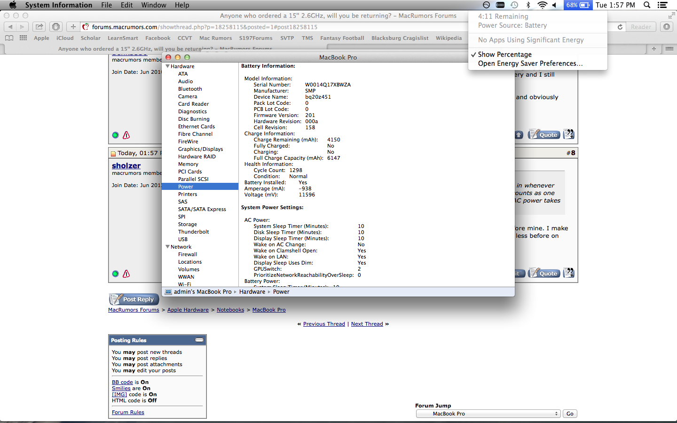The image size is (677, 423).
Task: Click the Reader button in Safari
Action: pyautogui.click(x=641, y=27)
